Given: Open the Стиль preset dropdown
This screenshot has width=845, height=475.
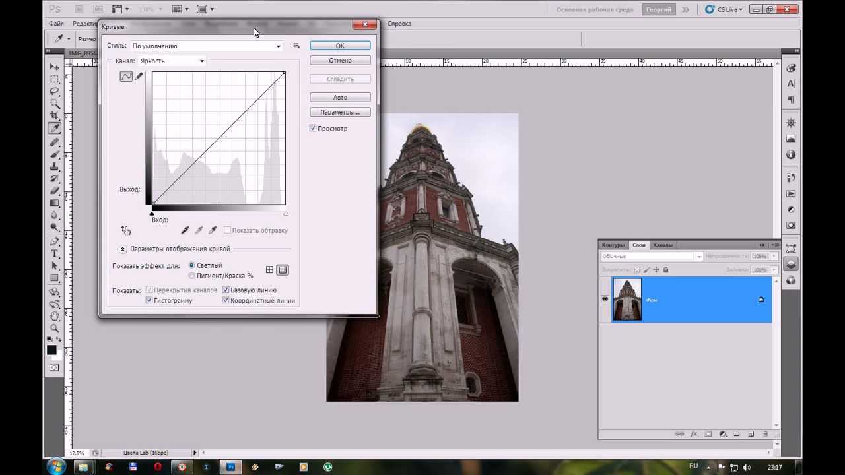Looking at the screenshot, I should coord(206,46).
